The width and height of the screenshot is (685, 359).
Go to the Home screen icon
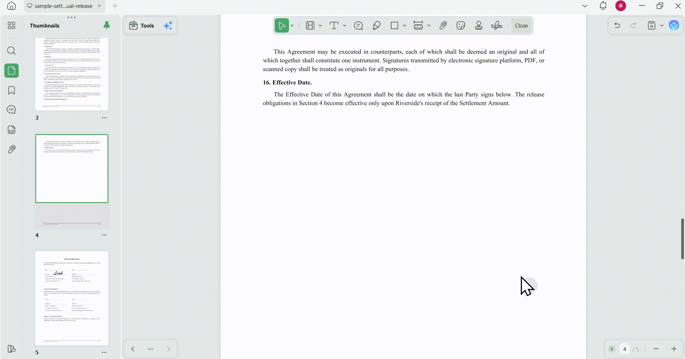[x=11, y=6]
